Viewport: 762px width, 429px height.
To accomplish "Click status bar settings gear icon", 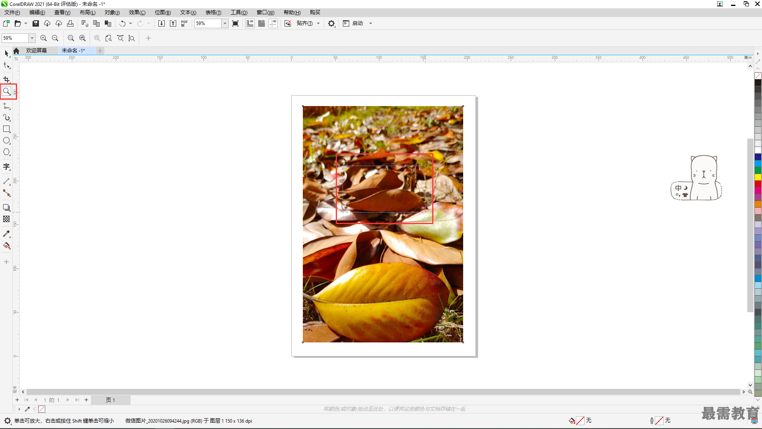I will [8, 421].
